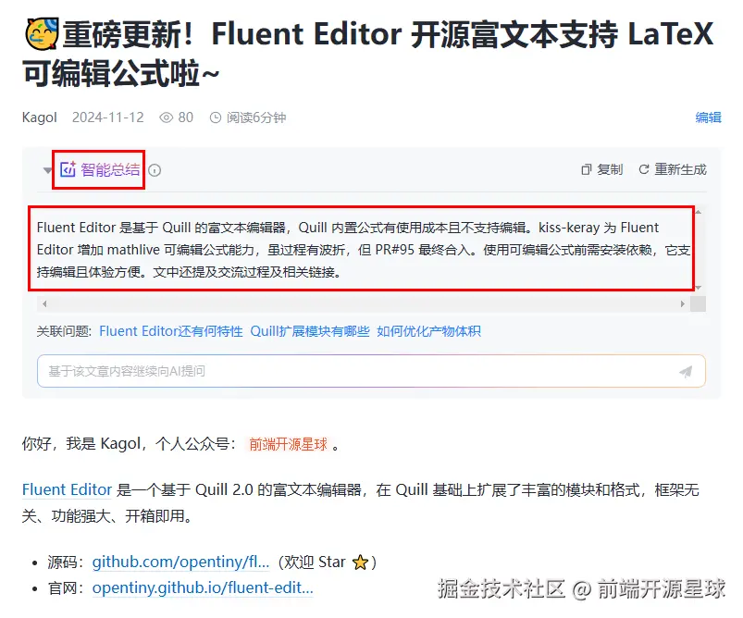743x618 pixels.
Task: Collapse the 智能总结 panel with the triangle
Action: point(47,170)
